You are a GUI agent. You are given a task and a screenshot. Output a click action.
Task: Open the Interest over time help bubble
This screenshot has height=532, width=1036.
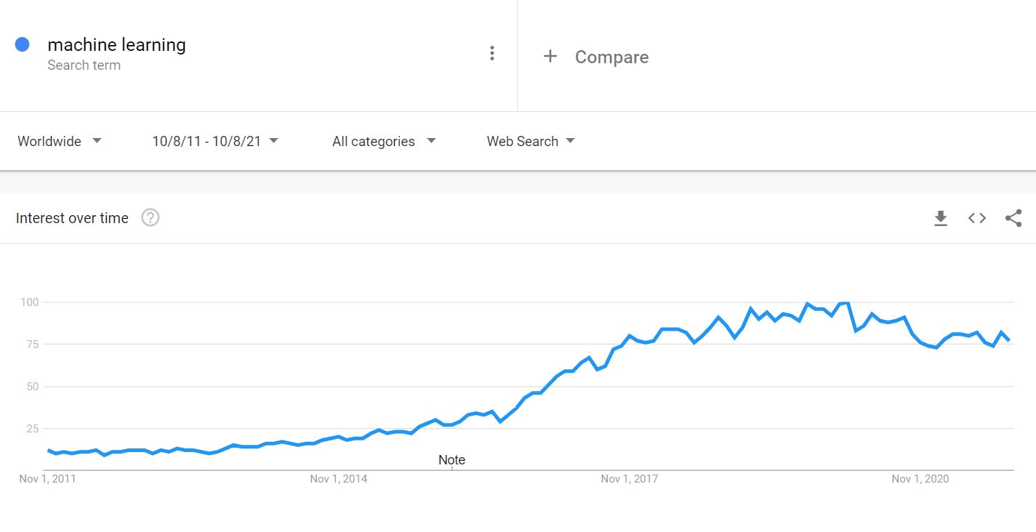coord(150,217)
